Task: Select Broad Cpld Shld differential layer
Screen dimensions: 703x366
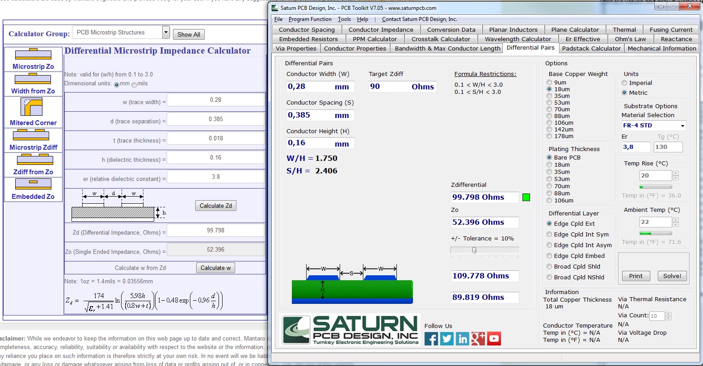Action: [549, 266]
